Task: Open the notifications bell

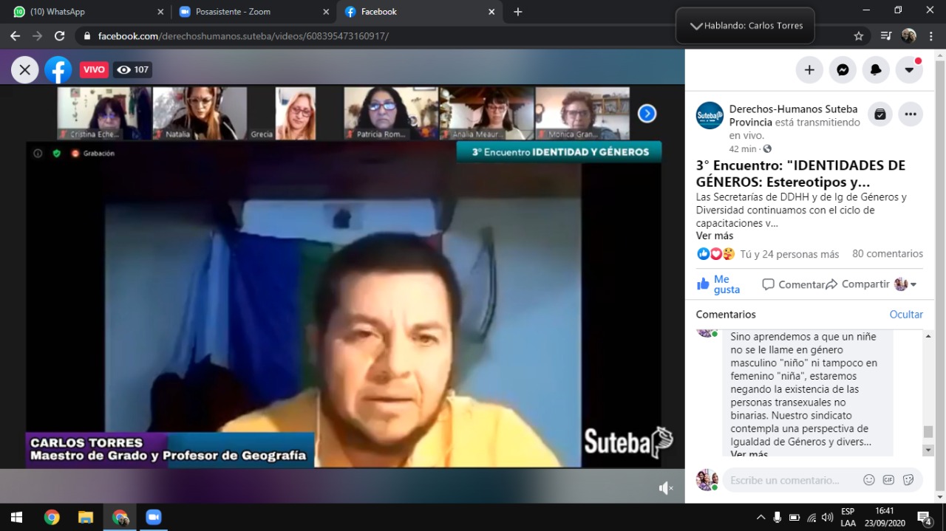Action: (x=876, y=69)
